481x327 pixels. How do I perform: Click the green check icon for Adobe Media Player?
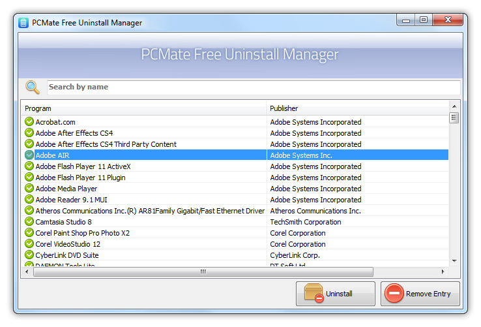[x=29, y=188]
